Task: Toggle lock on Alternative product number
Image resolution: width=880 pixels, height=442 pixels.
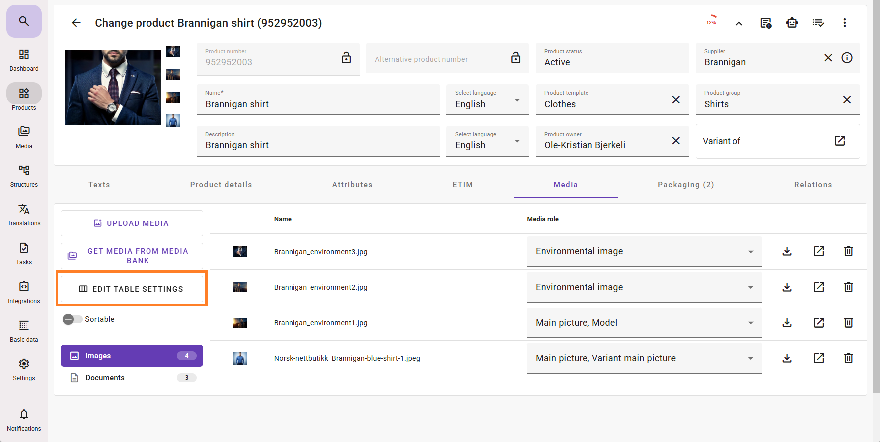Action: pyautogui.click(x=515, y=58)
